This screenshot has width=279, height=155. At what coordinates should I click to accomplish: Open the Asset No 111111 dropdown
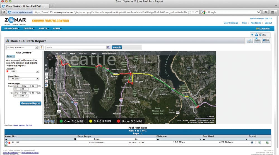pyautogui.click(x=24, y=71)
